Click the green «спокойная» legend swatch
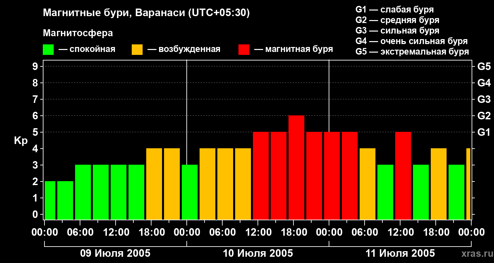 (48, 50)
